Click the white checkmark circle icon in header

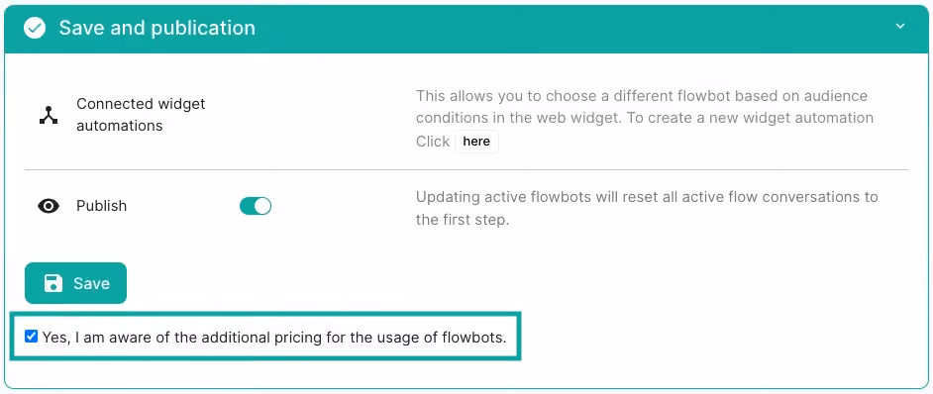coord(35,28)
